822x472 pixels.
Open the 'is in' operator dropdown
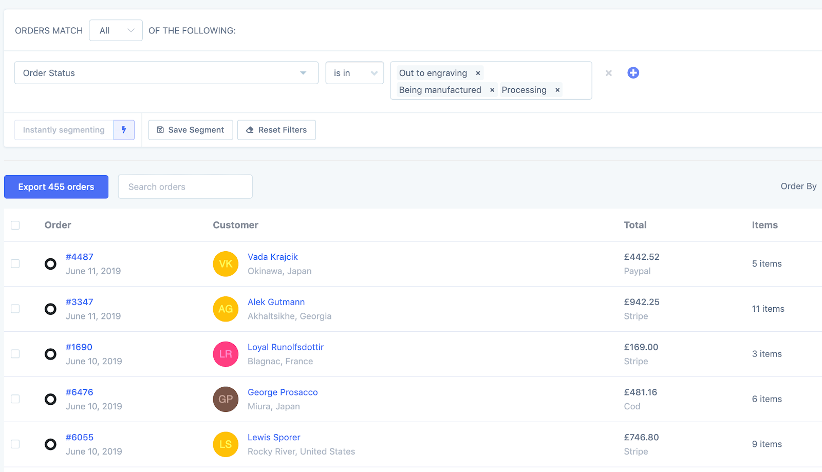pos(354,73)
